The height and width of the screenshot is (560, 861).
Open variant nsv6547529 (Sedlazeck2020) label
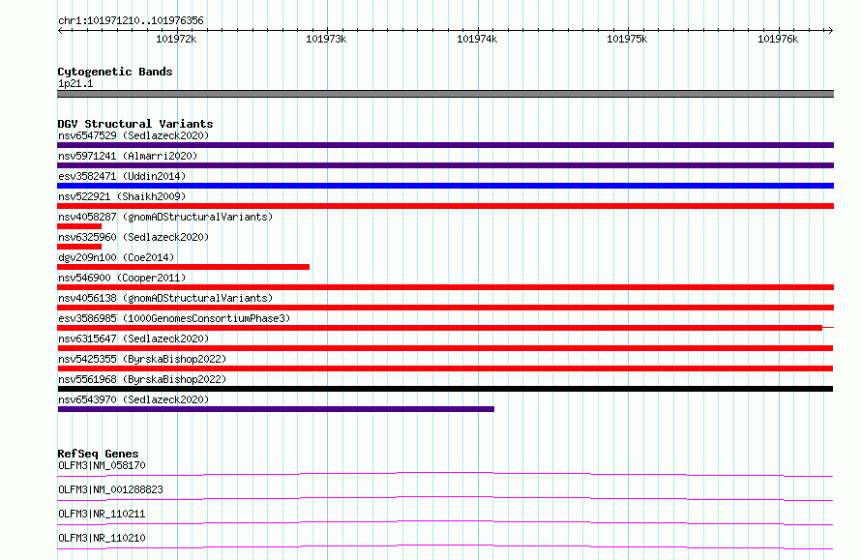pyautogui.click(x=134, y=135)
